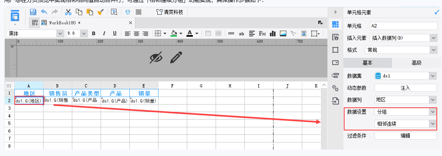
Task: Switch to 高级 tab
Action: coord(416,63)
